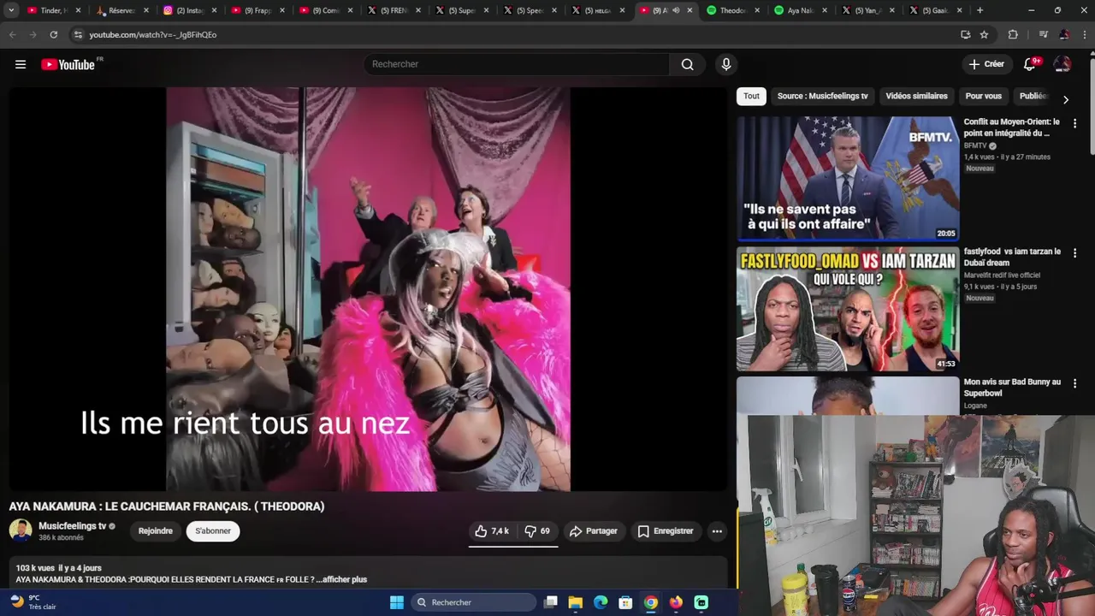1095x616 pixels.
Task: Switch to the Instagram browser tab
Action: (x=188, y=10)
